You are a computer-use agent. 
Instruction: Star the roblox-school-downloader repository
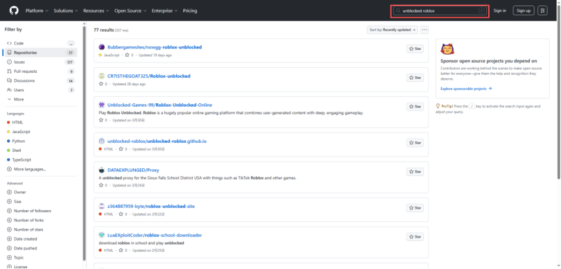[x=415, y=237]
